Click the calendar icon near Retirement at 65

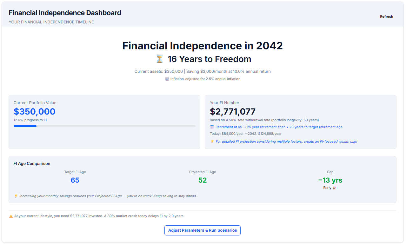211,127
